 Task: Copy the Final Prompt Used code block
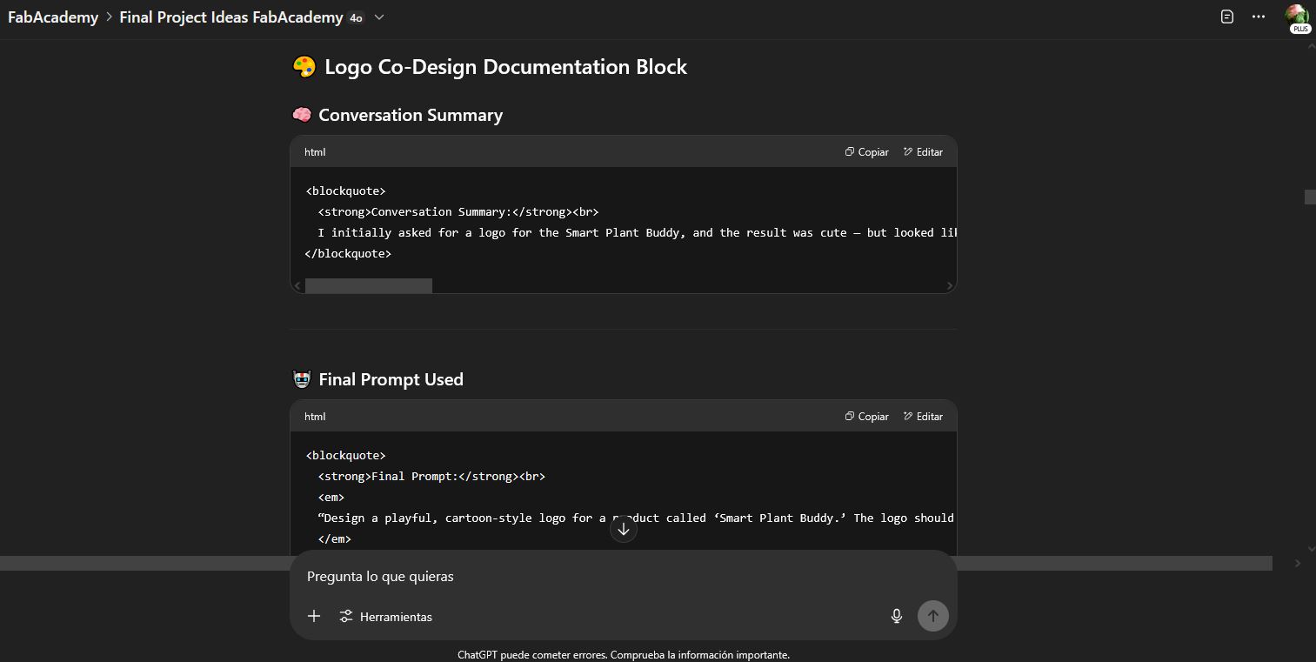pyautogui.click(x=867, y=416)
